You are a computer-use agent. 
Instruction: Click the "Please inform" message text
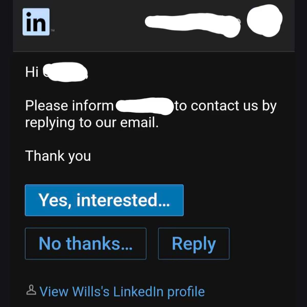point(69,106)
